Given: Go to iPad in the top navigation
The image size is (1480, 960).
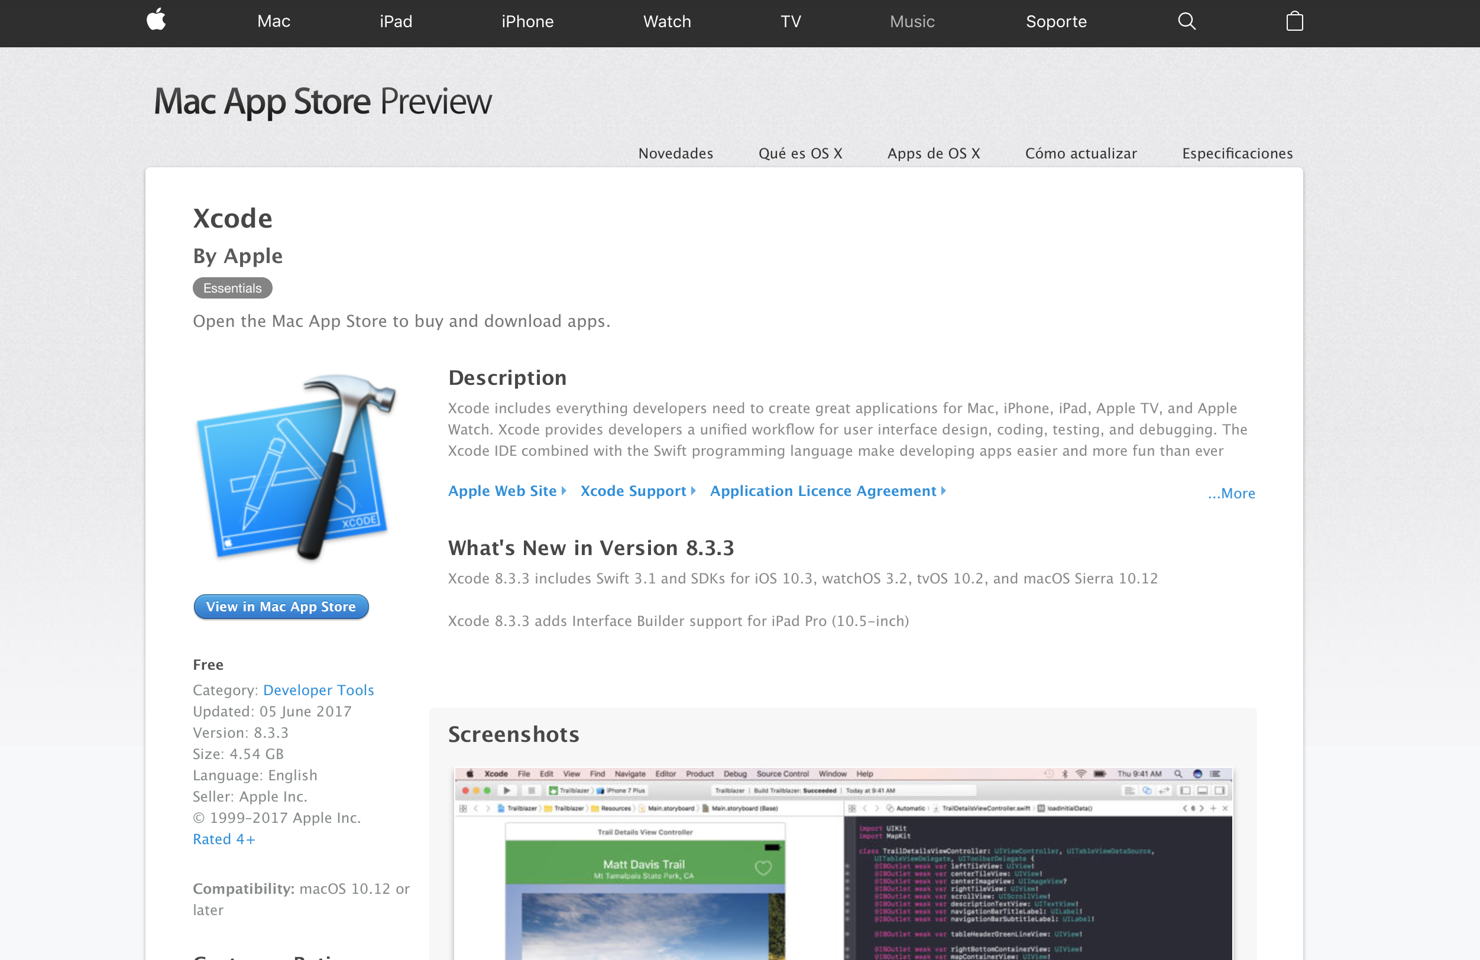Looking at the screenshot, I should pos(396,21).
